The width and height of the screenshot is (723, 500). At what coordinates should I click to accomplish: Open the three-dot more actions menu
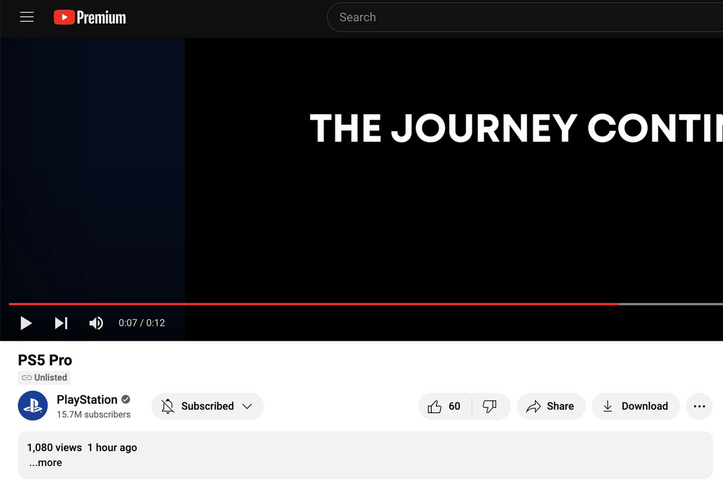click(x=699, y=406)
